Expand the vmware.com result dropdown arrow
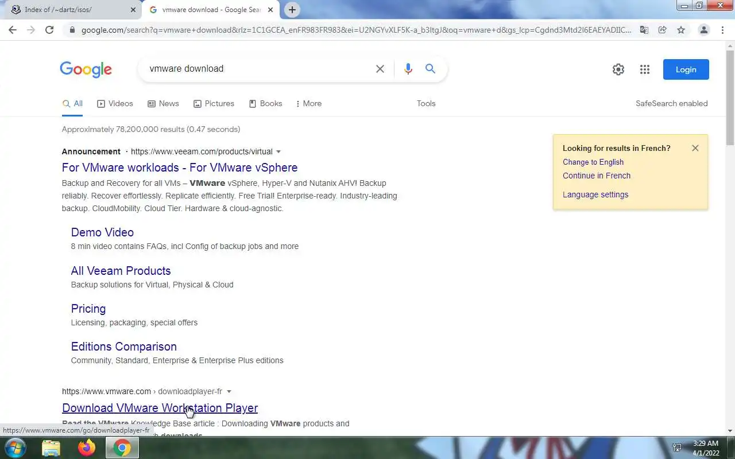Image resolution: width=735 pixels, height=459 pixels. 229,392
